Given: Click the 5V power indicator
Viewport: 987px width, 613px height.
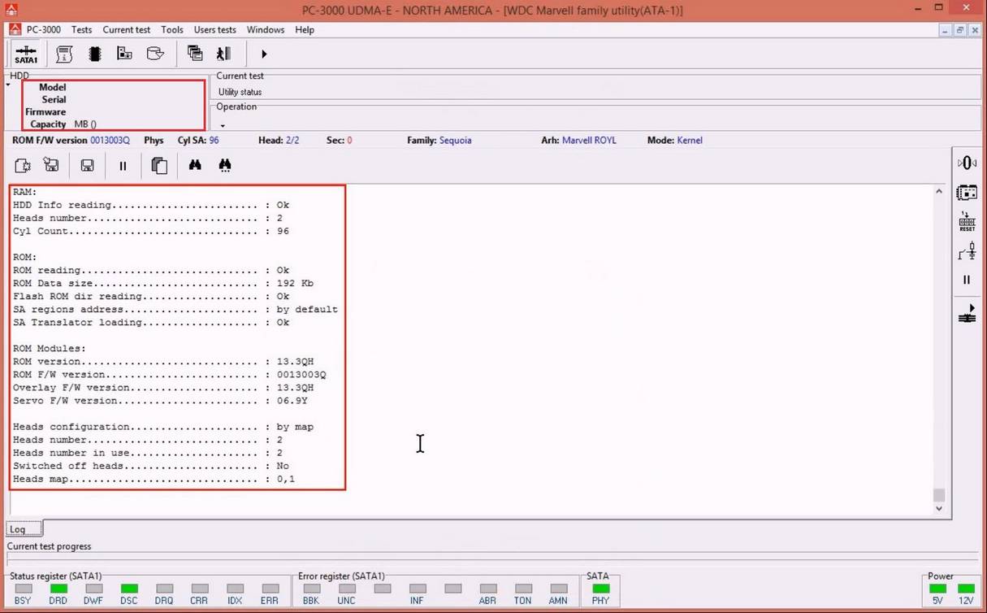Looking at the screenshot, I should click(938, 589).
